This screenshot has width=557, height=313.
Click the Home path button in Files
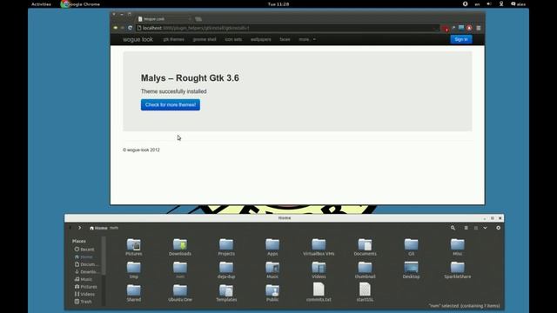click(98, 228)
